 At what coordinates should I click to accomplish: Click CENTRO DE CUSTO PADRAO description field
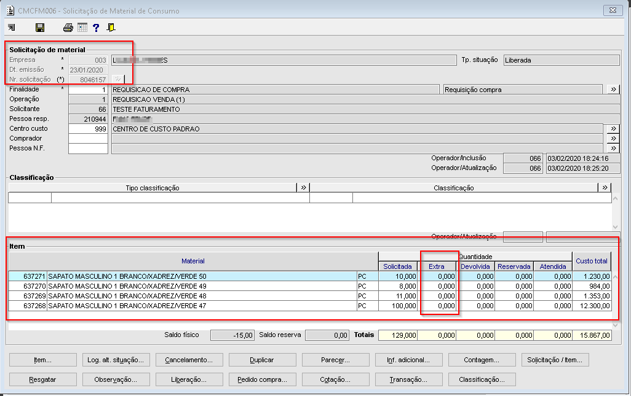tap(357, 128)
